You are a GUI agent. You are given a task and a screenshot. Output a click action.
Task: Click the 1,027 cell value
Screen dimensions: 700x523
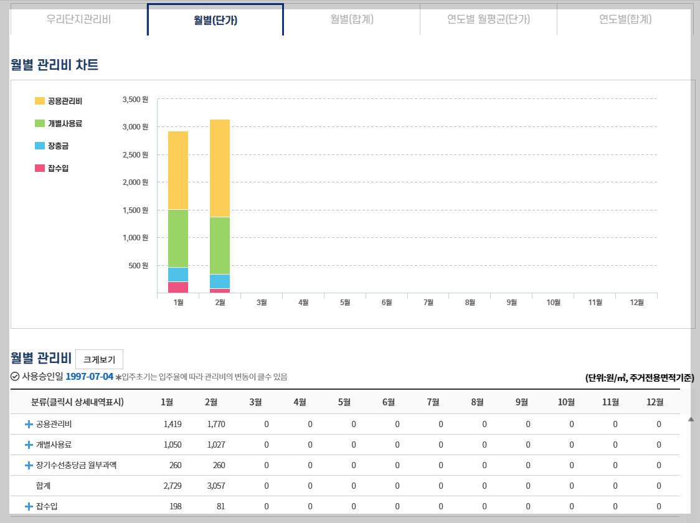click(216, 445)
